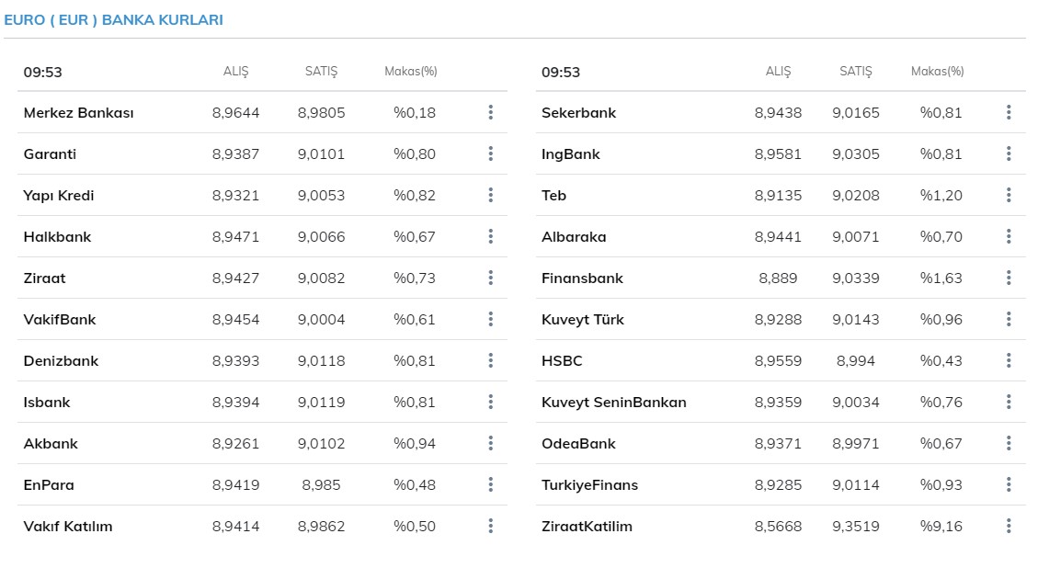Click the options dots beside Halkbank

coord(491,236)
